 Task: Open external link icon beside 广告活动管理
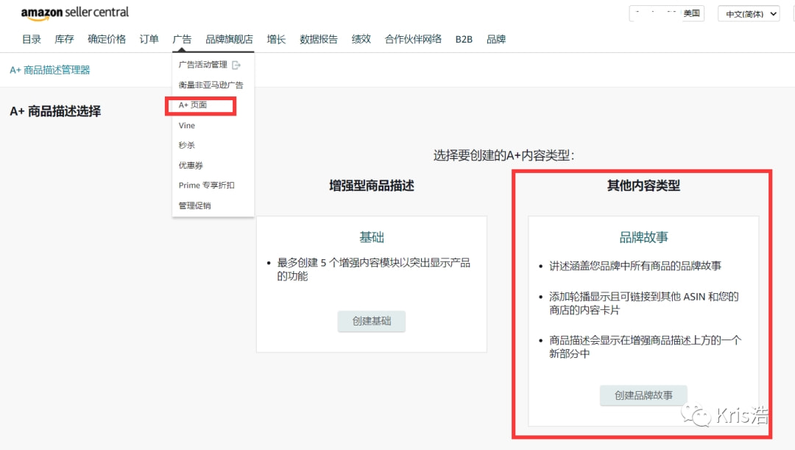[236, 65]
